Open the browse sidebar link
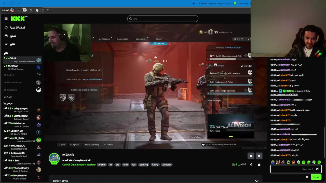326x183 pixels. point(13,36)
